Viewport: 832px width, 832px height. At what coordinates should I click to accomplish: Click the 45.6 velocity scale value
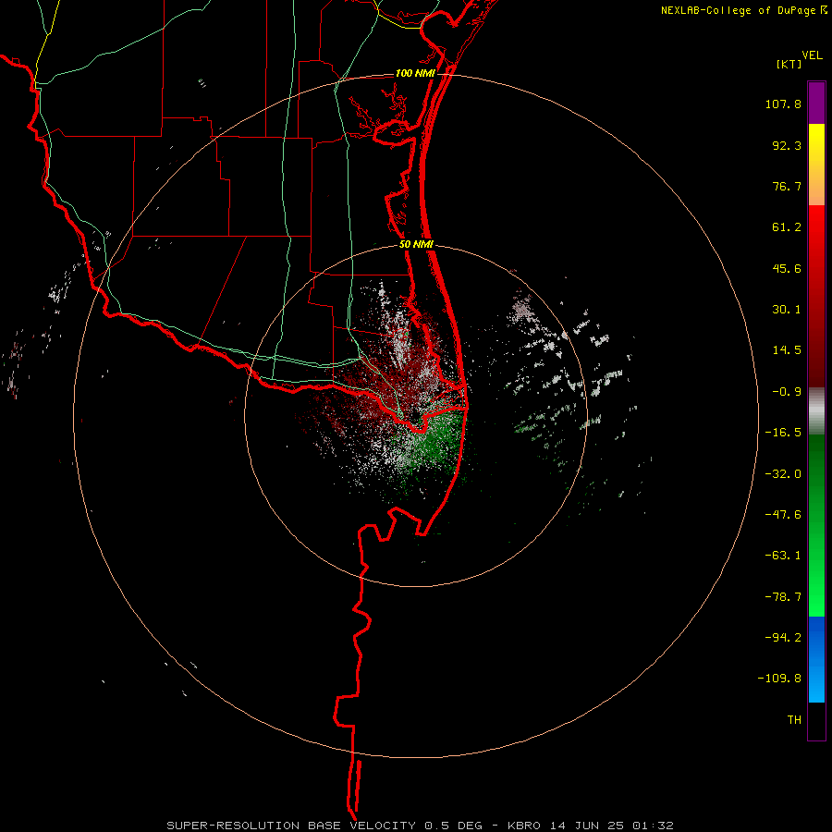click(787, 268)
